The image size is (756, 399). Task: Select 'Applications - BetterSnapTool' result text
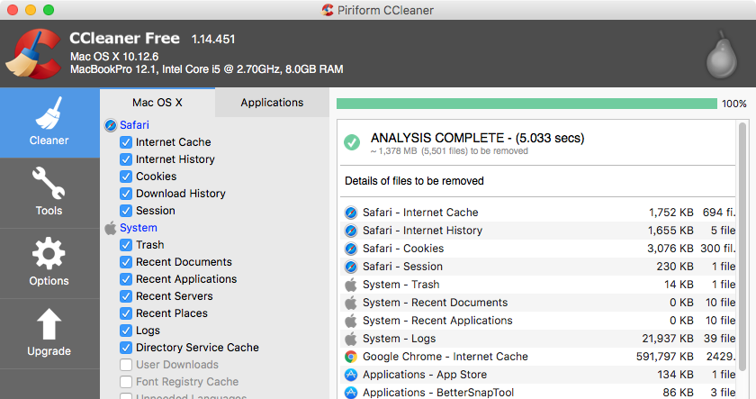(438, 393)
